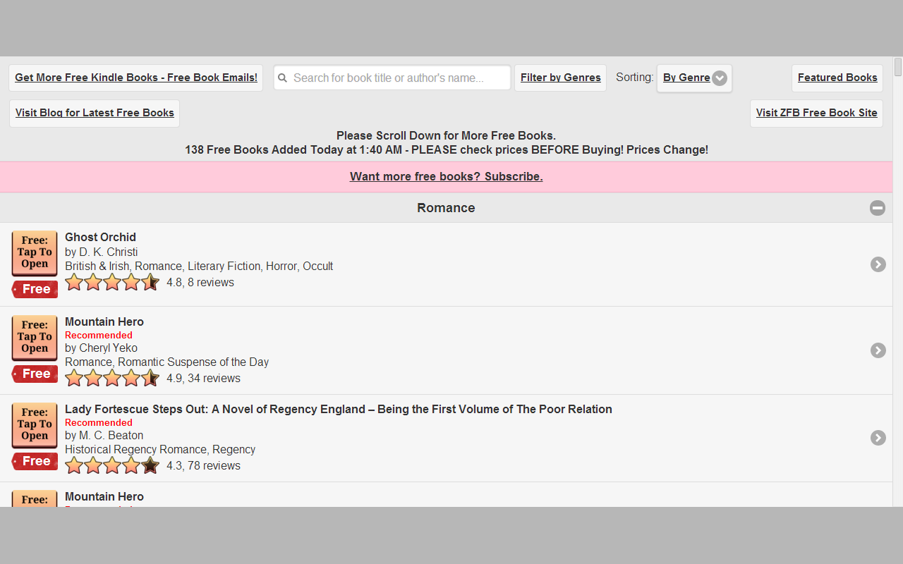Open Visit ZFB Free Book Site
Image resolution: width=903 pixels, height=564 pixels.
[816, 114]
